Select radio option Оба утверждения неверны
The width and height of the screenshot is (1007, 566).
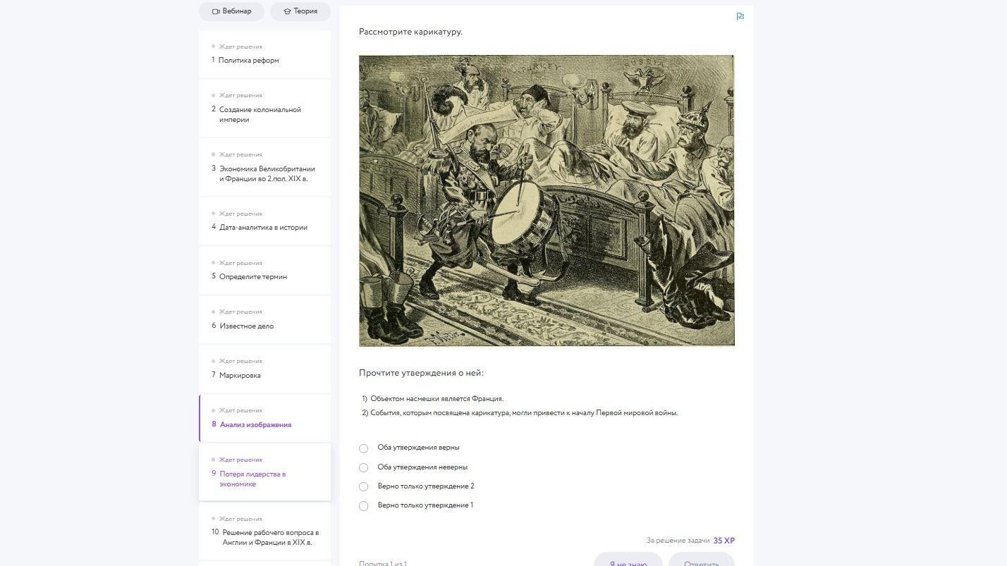tap(363, 467)
